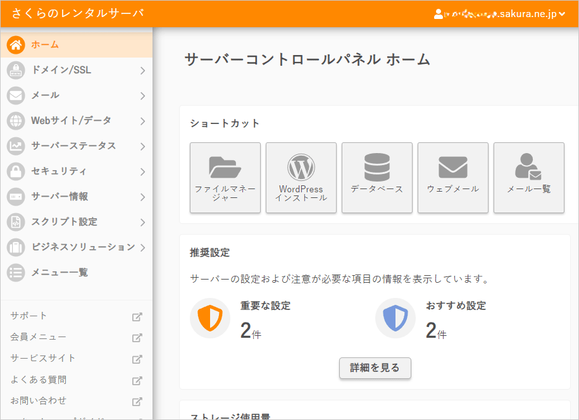This screenshot has width=579, height=420.
Task: Click the スクリプト設定 code file icon
Action: click(x=16, y=222)
